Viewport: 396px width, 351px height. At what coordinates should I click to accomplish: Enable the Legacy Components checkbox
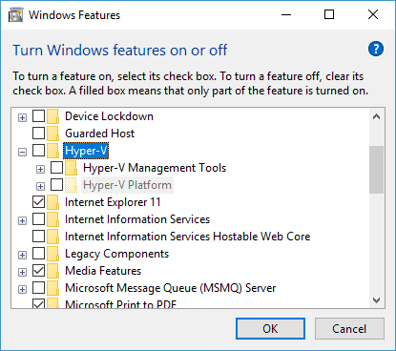point(38,254)
